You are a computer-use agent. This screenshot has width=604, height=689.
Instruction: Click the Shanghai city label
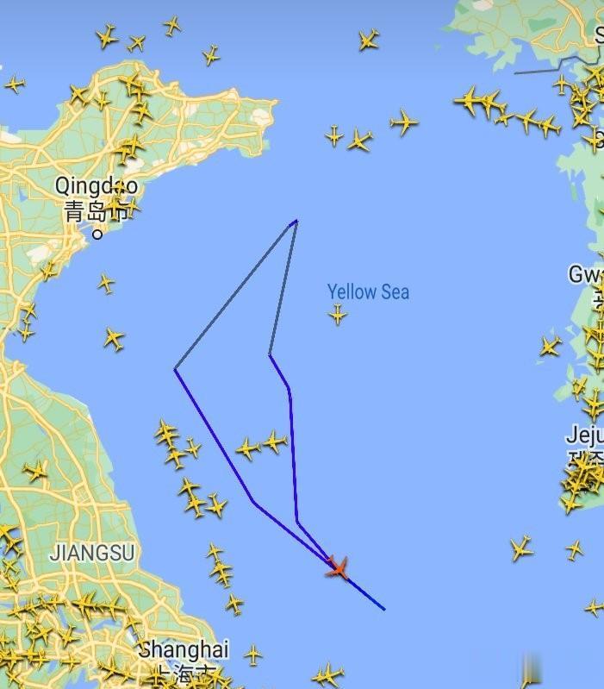pyautogui.click(x=183, y=649)
